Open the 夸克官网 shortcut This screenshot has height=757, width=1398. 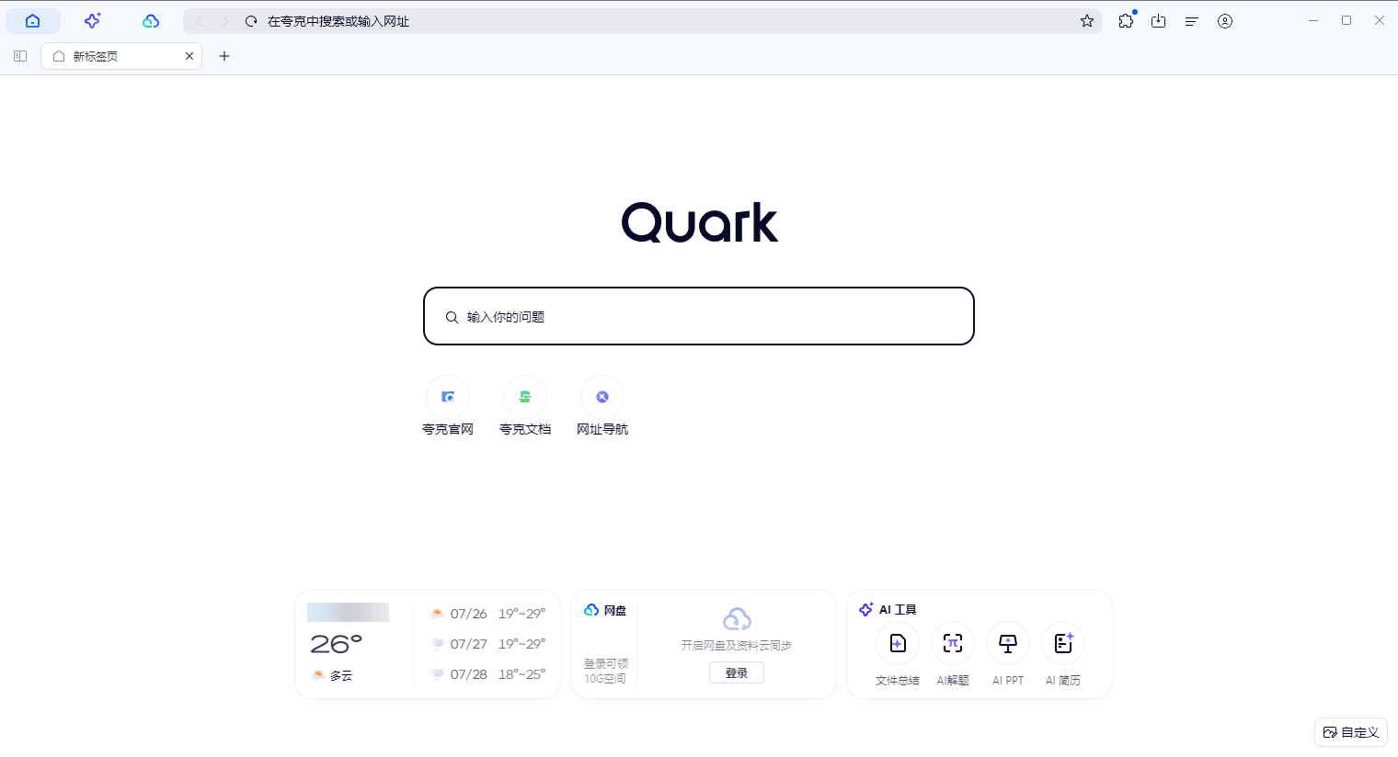click(448, 406)
